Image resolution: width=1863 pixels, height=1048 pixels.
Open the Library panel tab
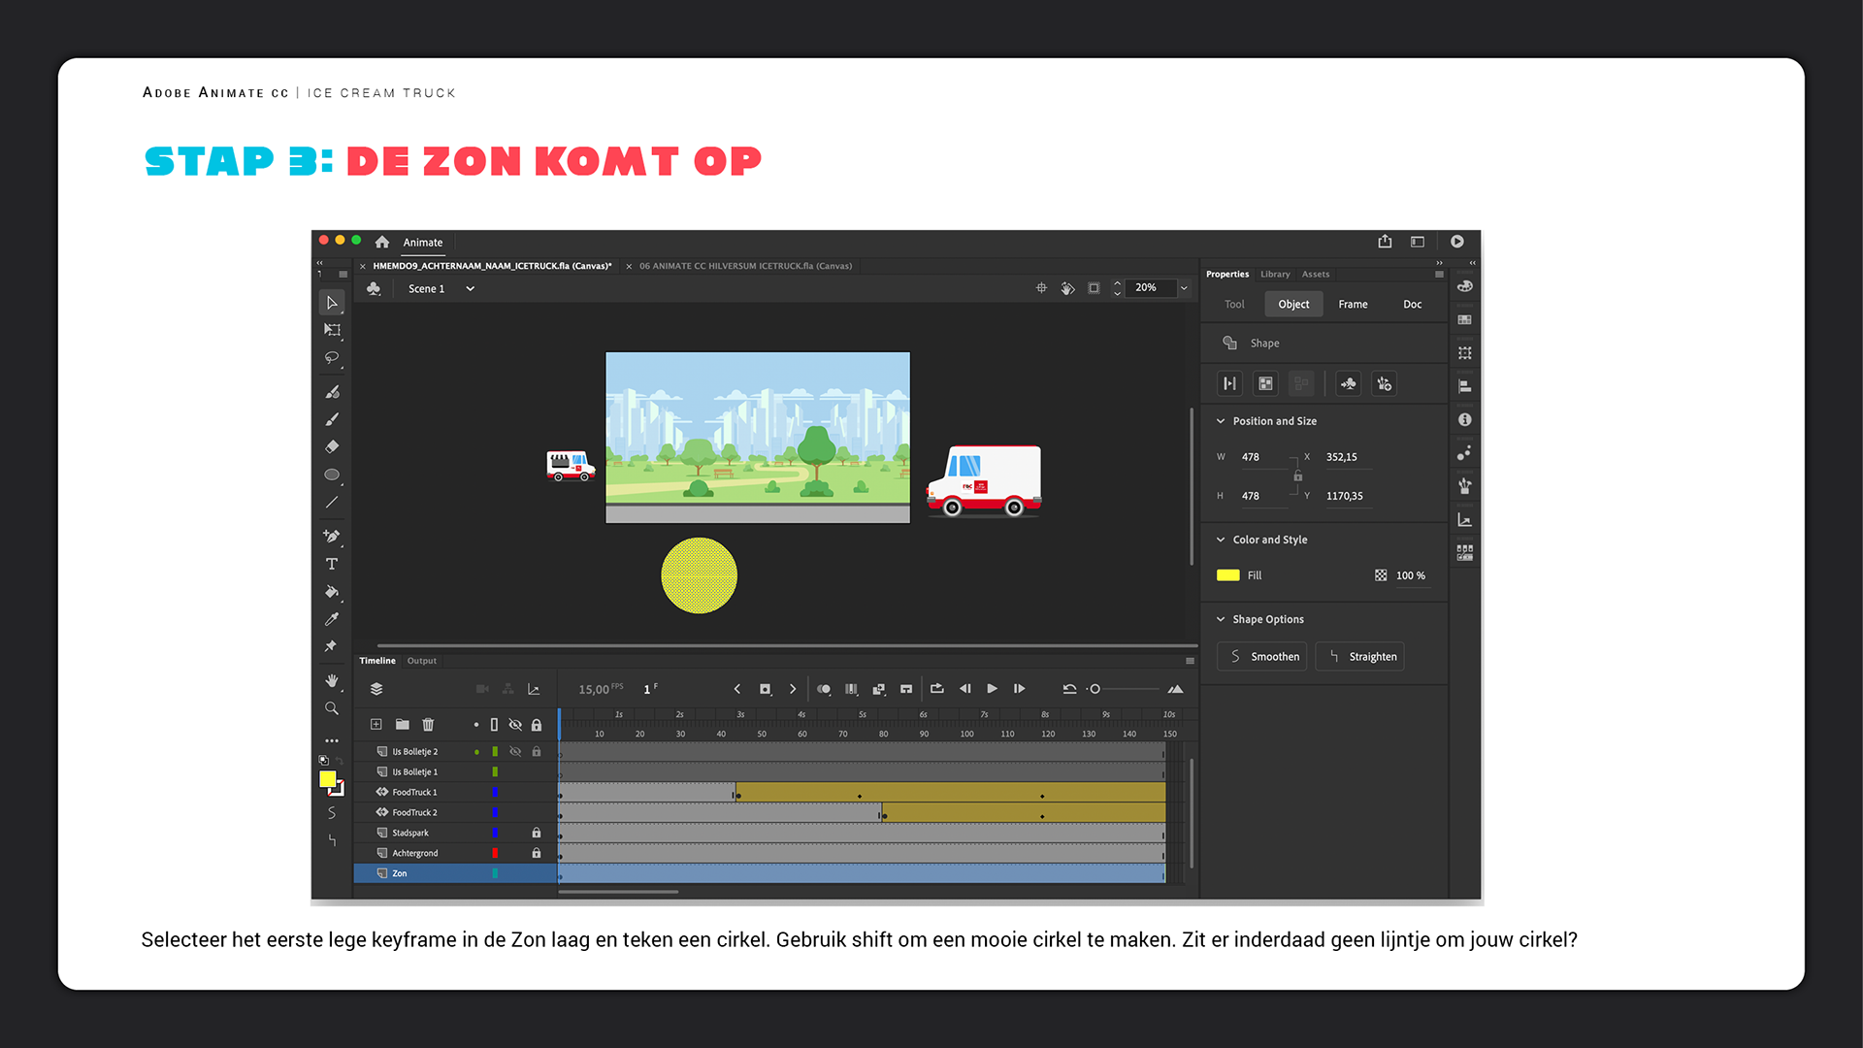click(1275, 275)
